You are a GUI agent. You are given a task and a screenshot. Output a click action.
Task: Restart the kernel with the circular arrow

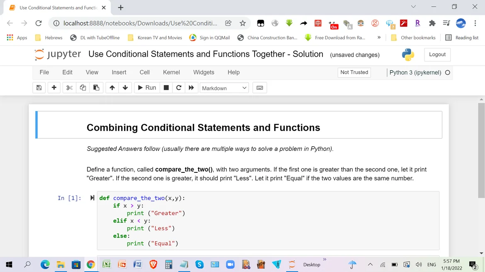tap(179, 88)
